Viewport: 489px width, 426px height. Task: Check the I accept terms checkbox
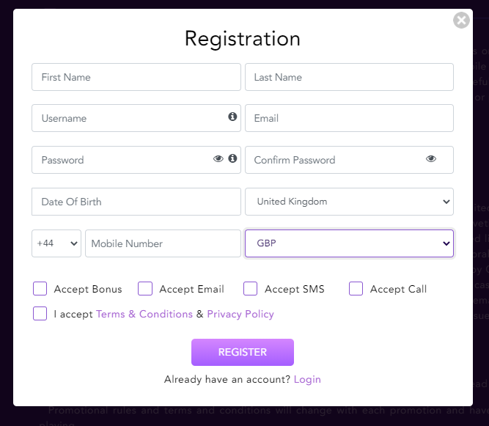[40, 314]
